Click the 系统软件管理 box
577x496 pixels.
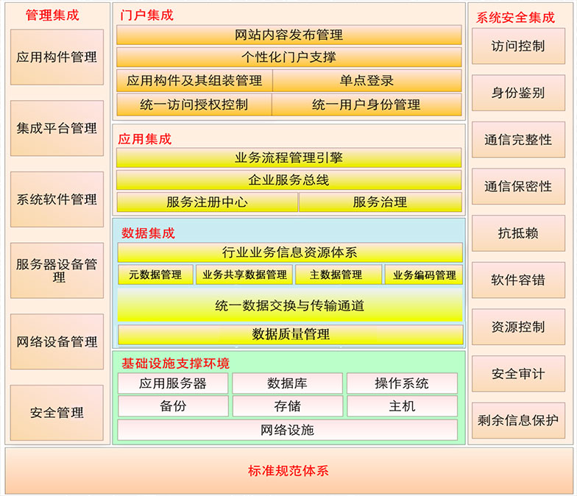coord(57,199)
